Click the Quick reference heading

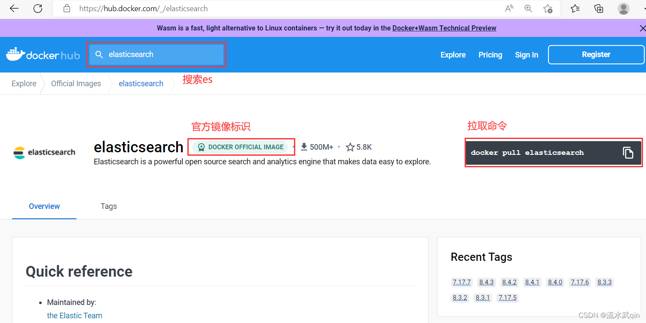pyautogui.click(x=79, y=272)
